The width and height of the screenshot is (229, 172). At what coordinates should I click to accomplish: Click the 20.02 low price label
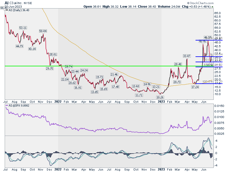tap(72, 83)
